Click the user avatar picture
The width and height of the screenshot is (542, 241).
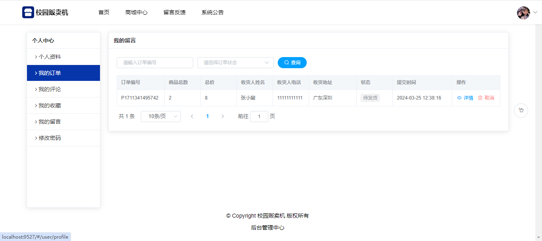523,13
